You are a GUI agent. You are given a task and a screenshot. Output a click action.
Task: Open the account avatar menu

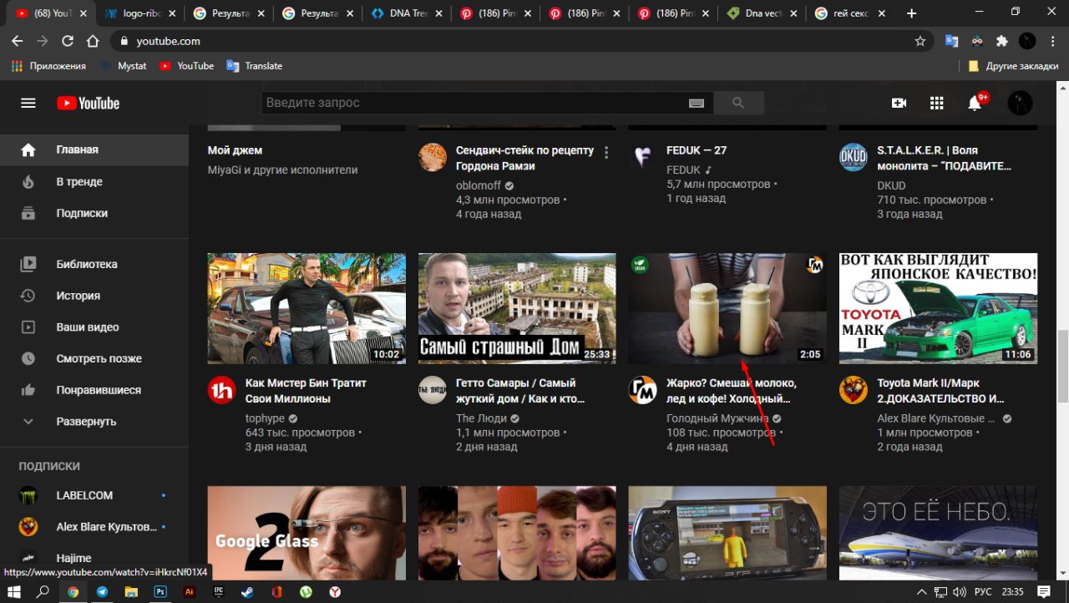coord(1020,103)
